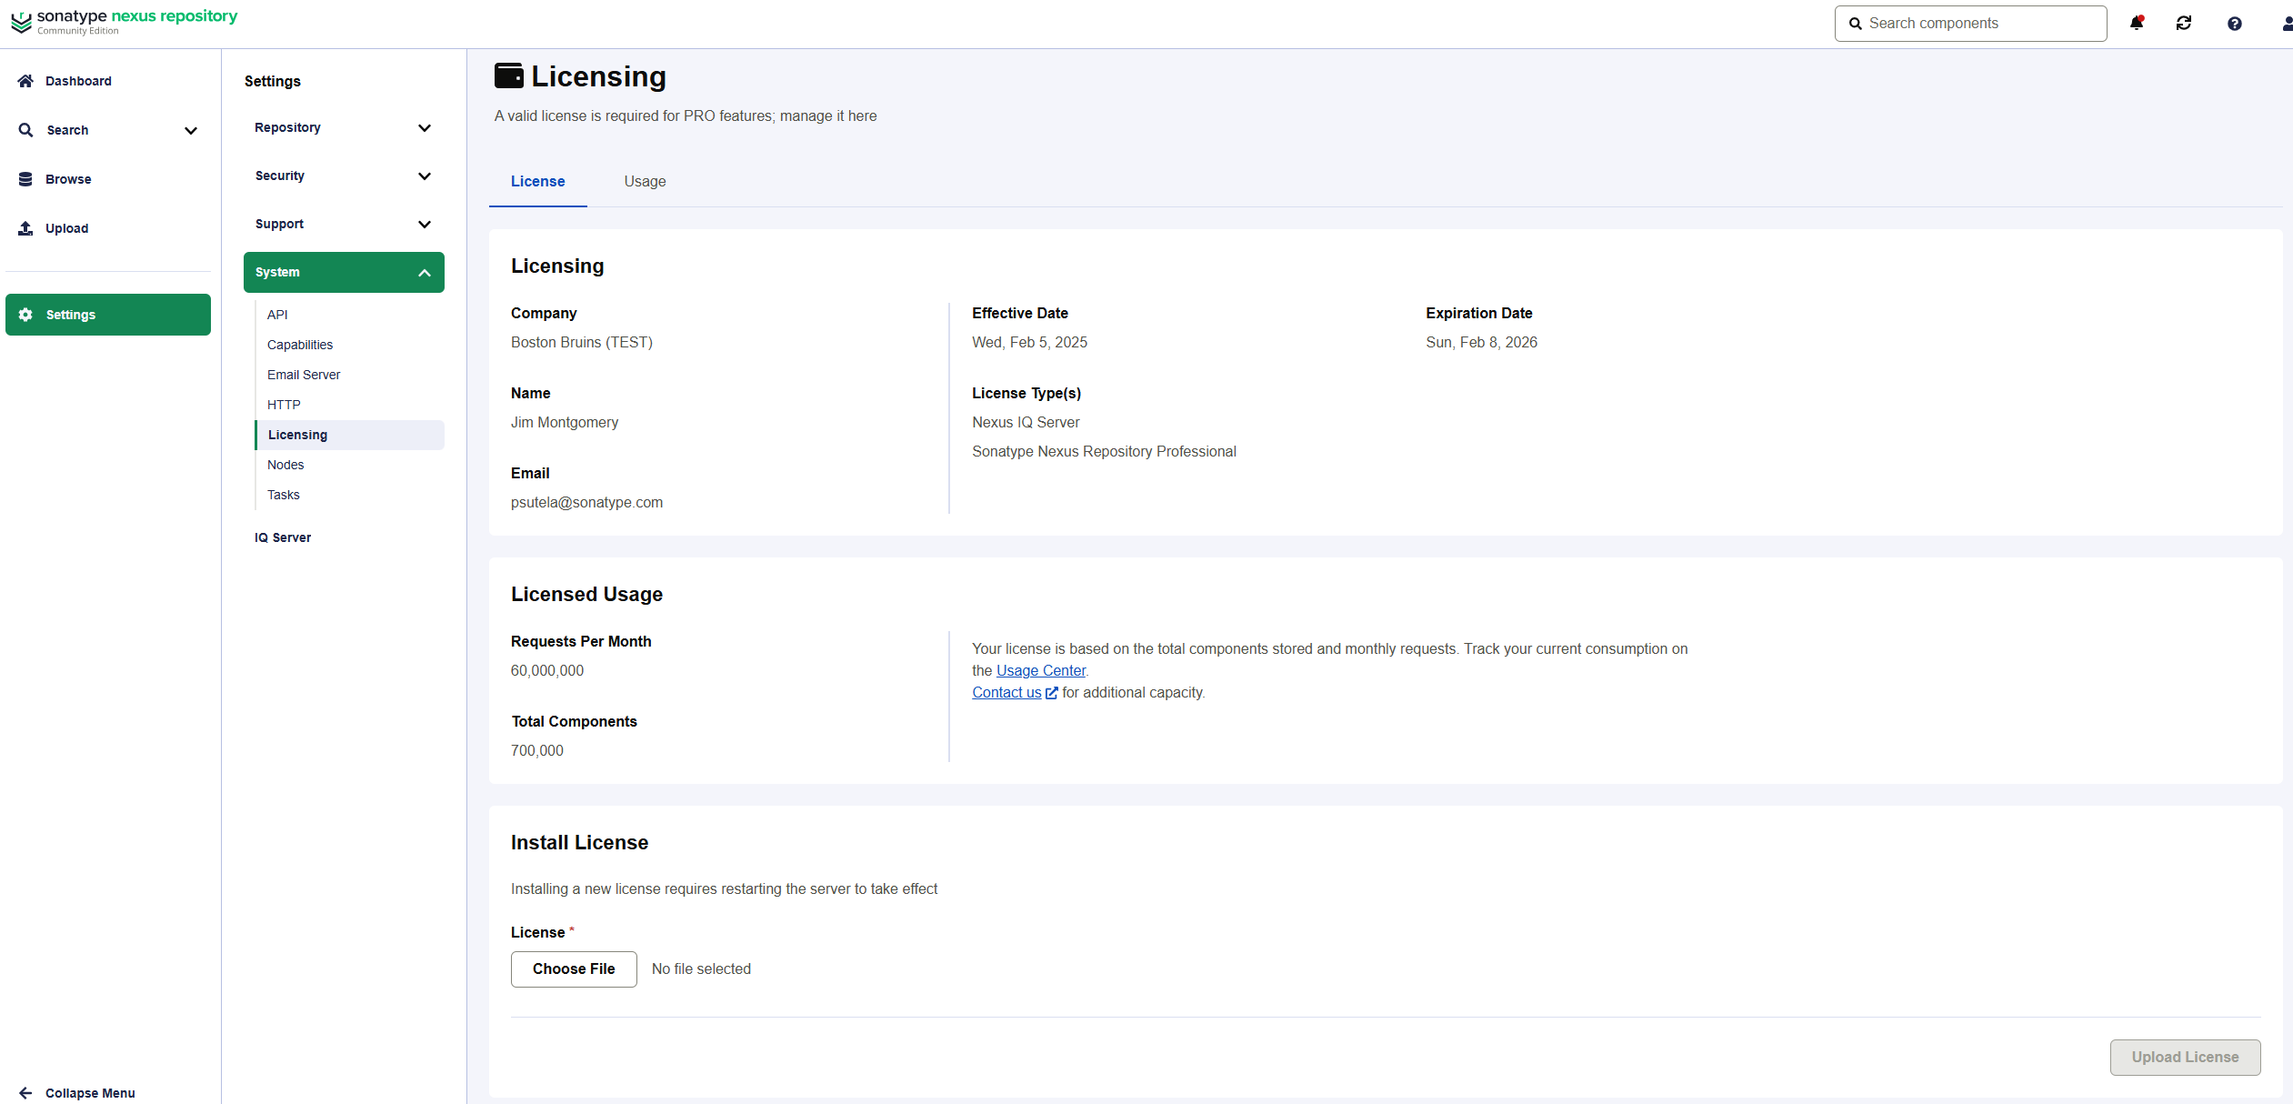Click the Dashboard home icon

25,81
